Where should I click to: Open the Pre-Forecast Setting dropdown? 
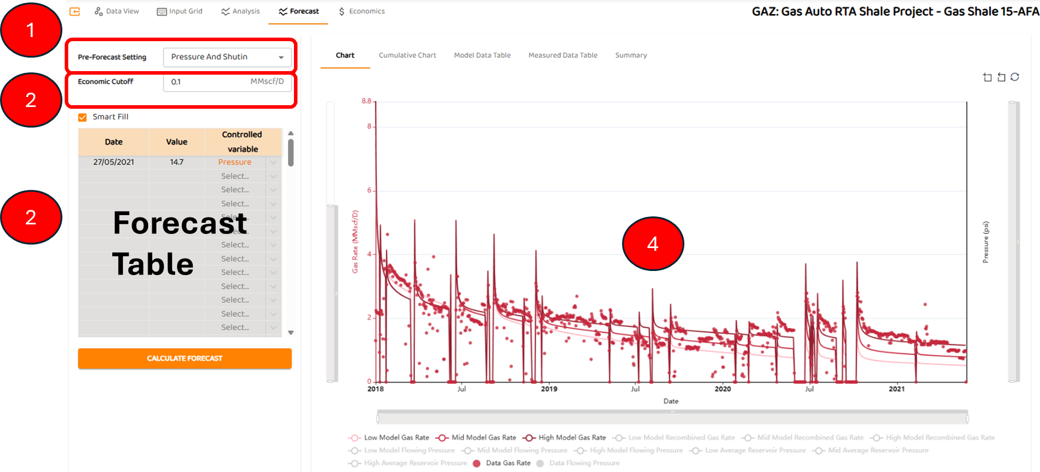click(227, 57)
